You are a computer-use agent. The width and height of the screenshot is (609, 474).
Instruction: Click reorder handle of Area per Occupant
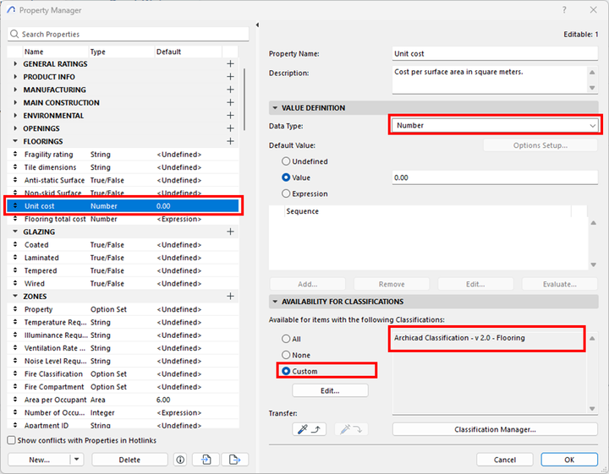15,400
